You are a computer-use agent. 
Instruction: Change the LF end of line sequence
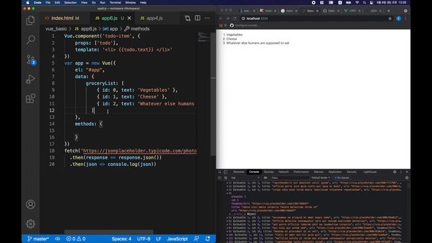[159, 239]
